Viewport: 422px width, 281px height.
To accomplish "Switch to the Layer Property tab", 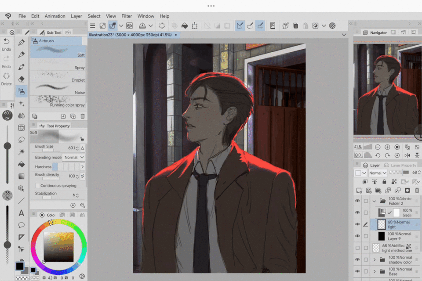I will 400,166.
